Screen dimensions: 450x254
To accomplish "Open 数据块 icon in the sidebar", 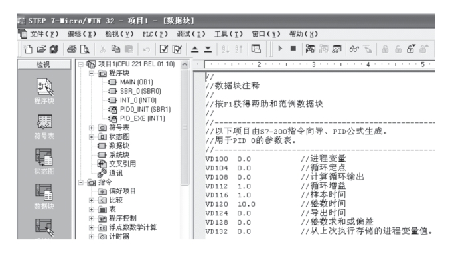I will click(x=44, y=197).
